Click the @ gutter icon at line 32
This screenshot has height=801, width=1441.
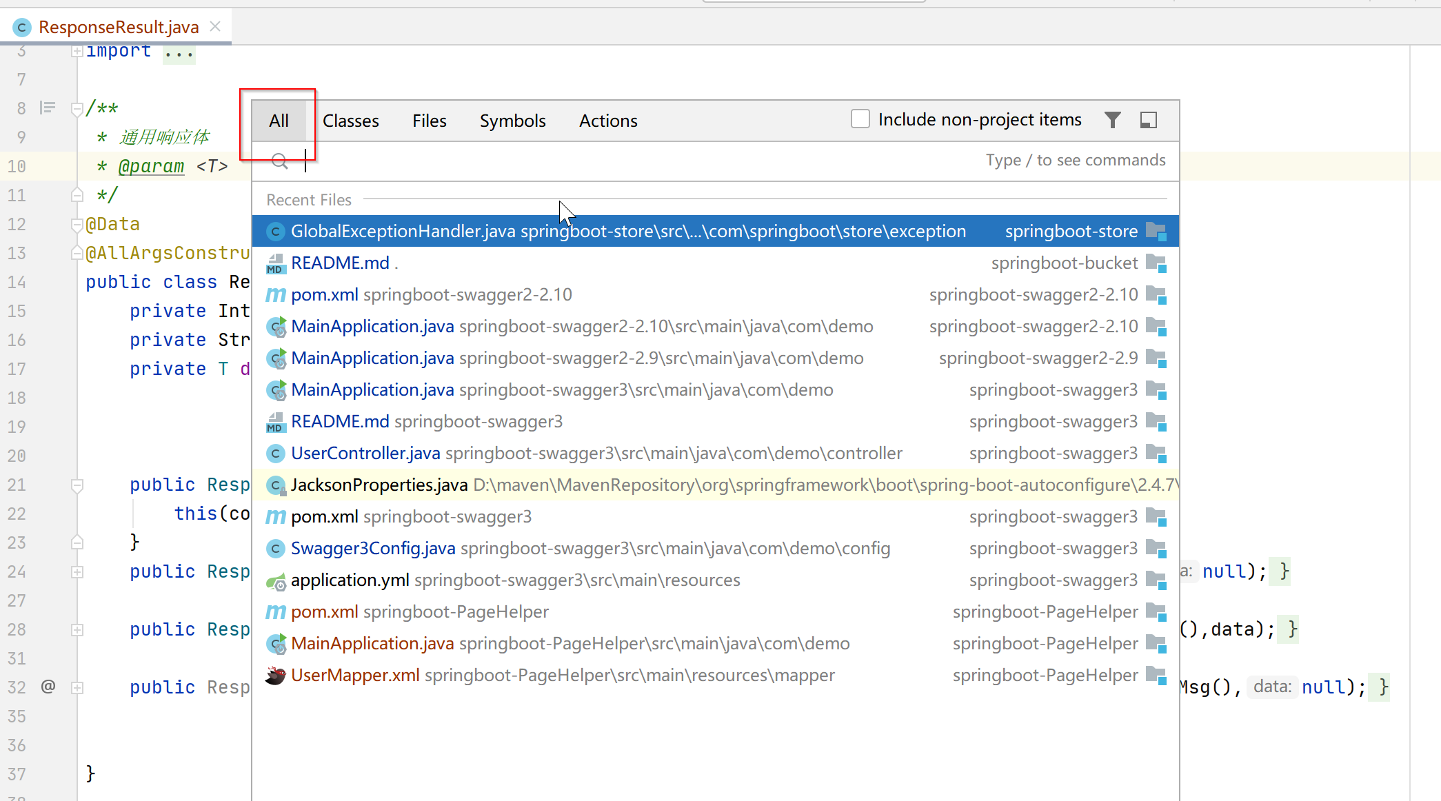(48, 687)
